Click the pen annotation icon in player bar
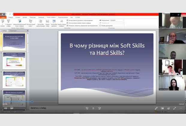The image size is (186, 126). pos(156,108)
